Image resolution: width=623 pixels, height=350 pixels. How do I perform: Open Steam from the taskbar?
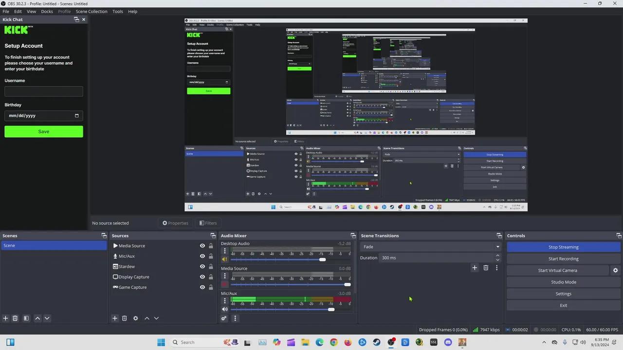[377, 342]
